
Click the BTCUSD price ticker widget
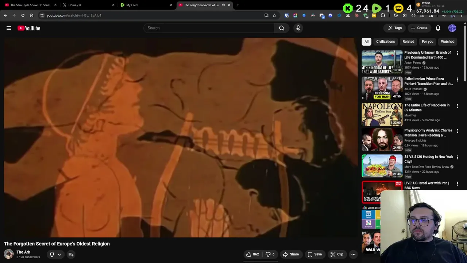tap(440, 8)
